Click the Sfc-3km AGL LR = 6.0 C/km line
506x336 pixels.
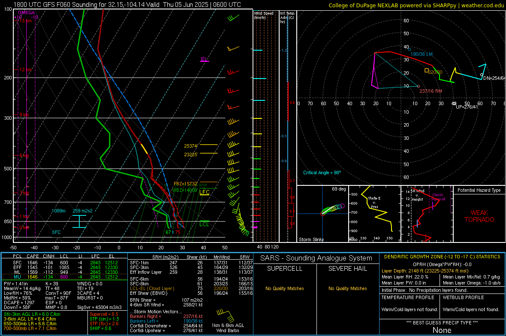coord(32,314)
